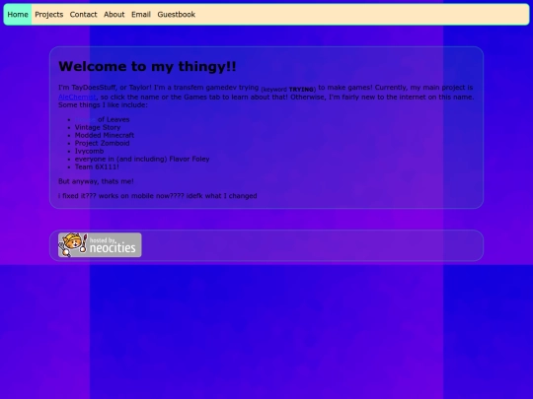Screen dimensions: 533x399
Task: Follow the AleChemist project link
Action: [x=77, y=97]
